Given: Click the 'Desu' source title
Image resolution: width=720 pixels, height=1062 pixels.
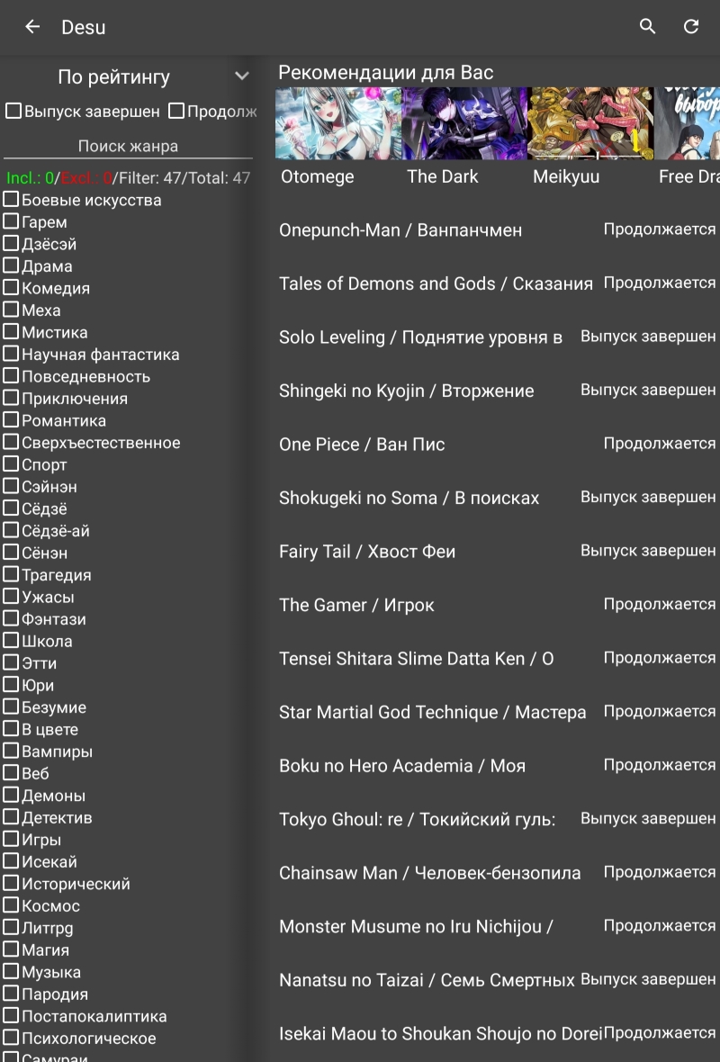Looking at the screenshot, I should (x=84, y=27).
